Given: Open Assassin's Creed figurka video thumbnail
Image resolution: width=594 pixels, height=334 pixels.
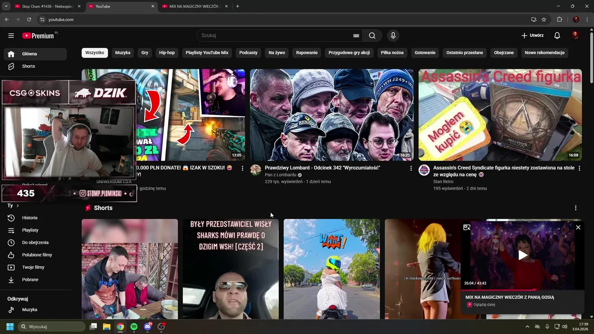Looking at the screenshot, I should tap(500, 115).
